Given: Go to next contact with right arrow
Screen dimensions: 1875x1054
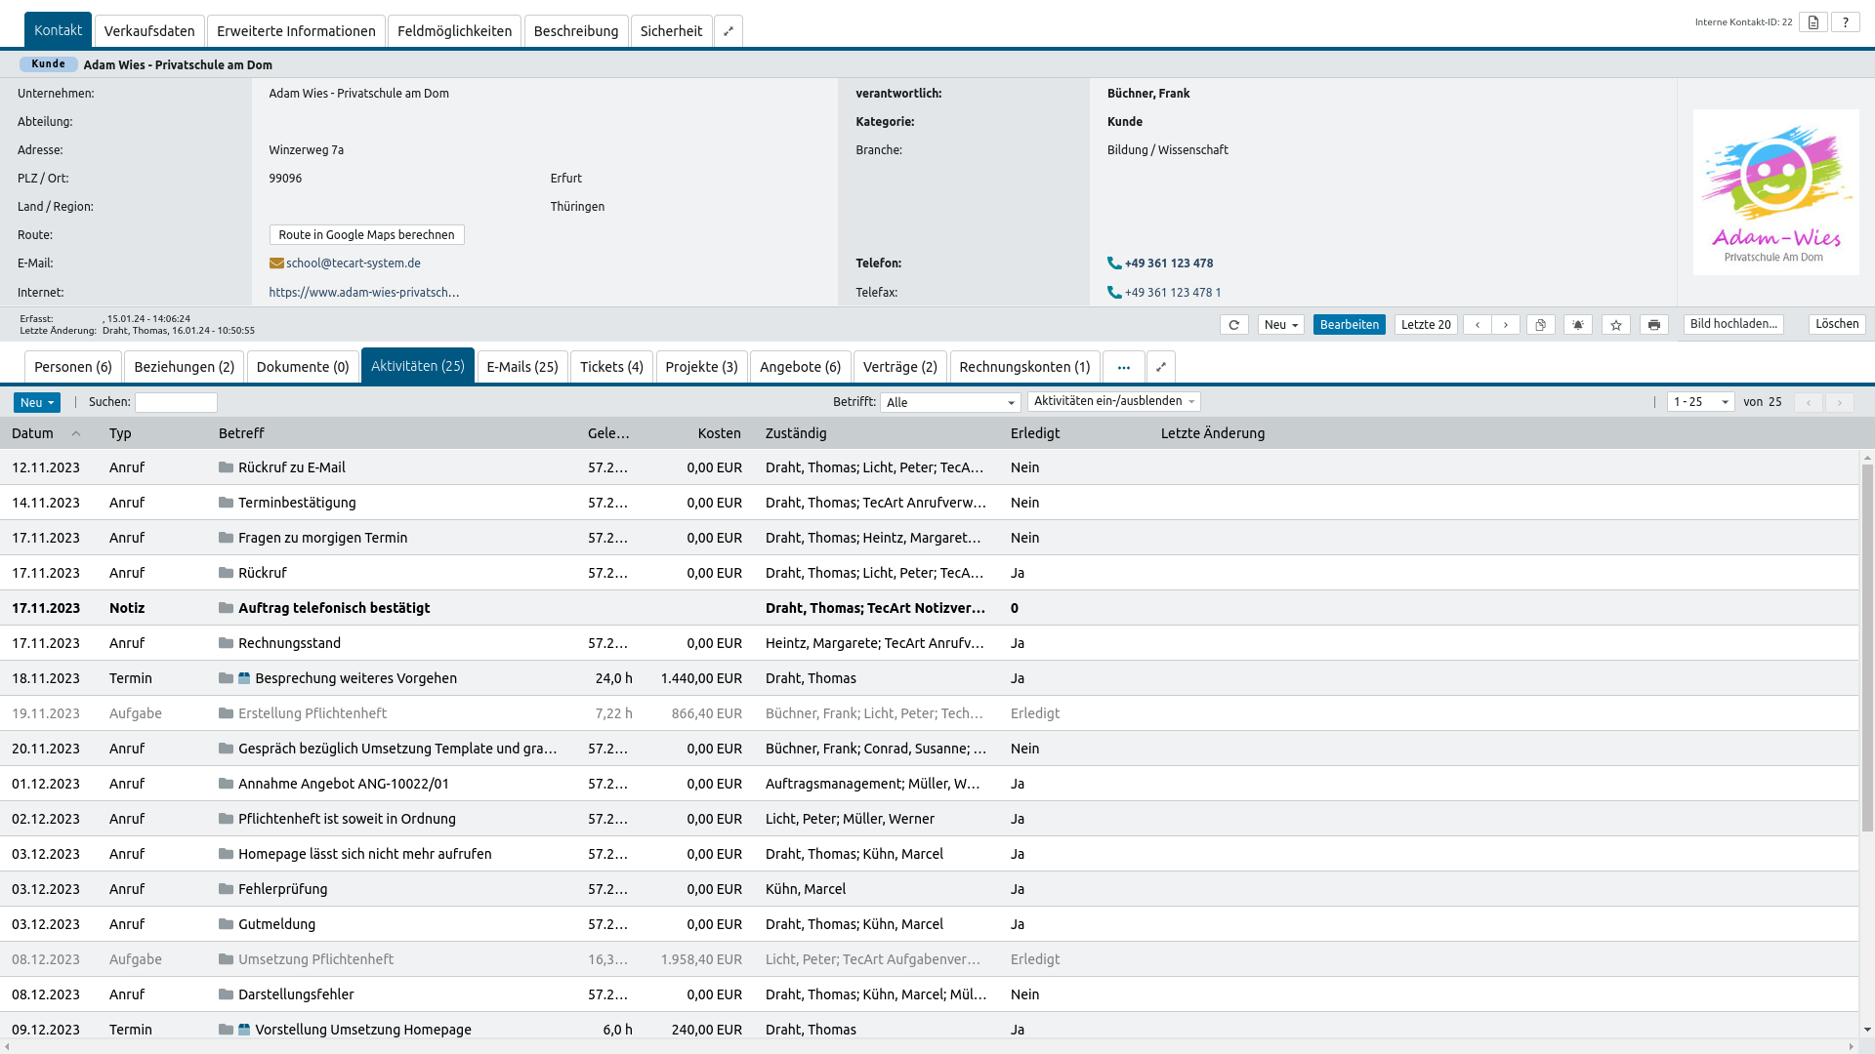Looking at the screenshot, I should (1506, 325).
